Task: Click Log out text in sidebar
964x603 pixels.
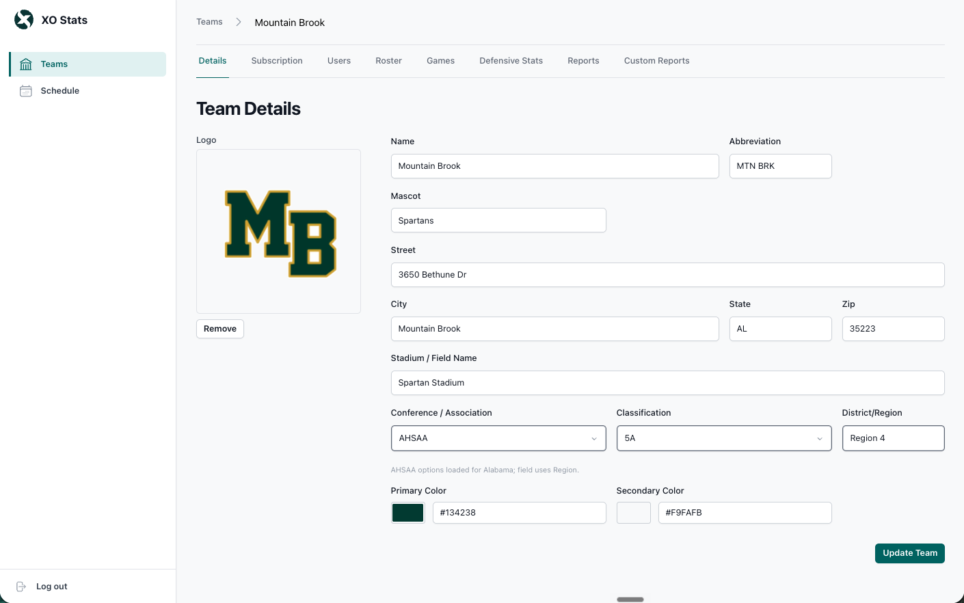Action: pyautogui.click(x=52, y=587)
